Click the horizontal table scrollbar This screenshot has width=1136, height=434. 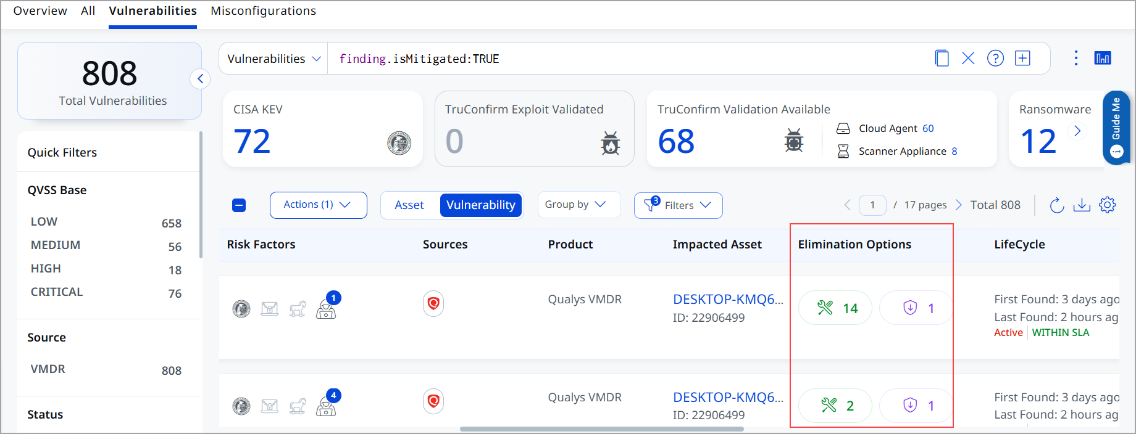(x=602, y=429)
